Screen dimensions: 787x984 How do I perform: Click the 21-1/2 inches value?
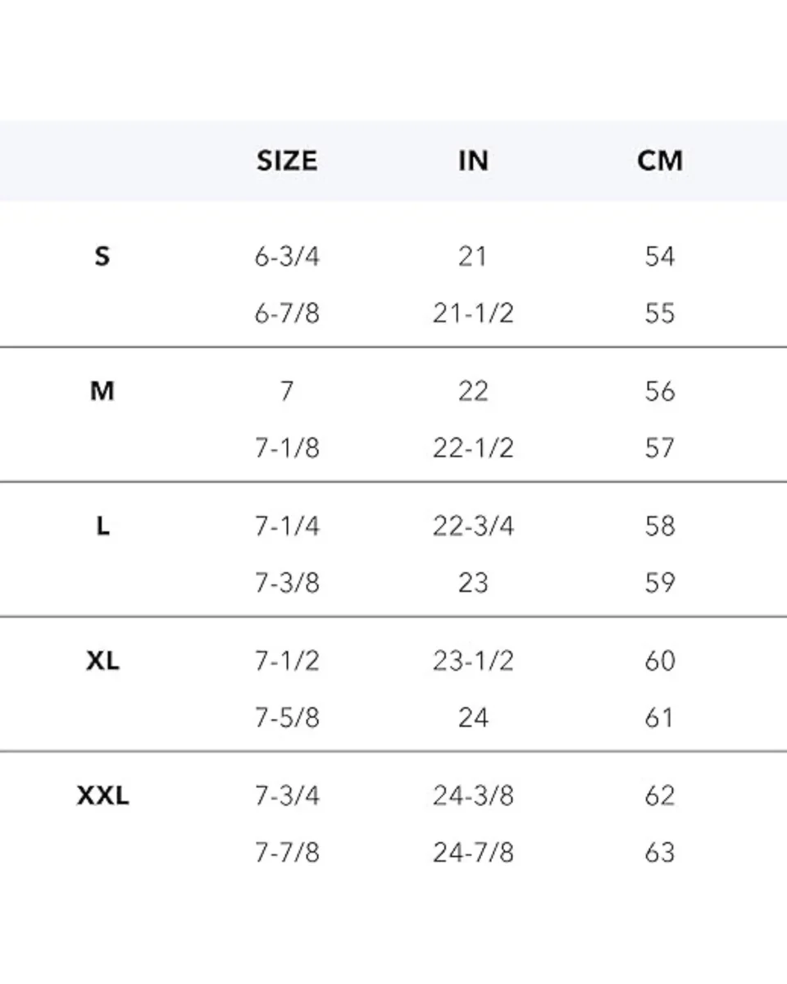click(473, 313)
